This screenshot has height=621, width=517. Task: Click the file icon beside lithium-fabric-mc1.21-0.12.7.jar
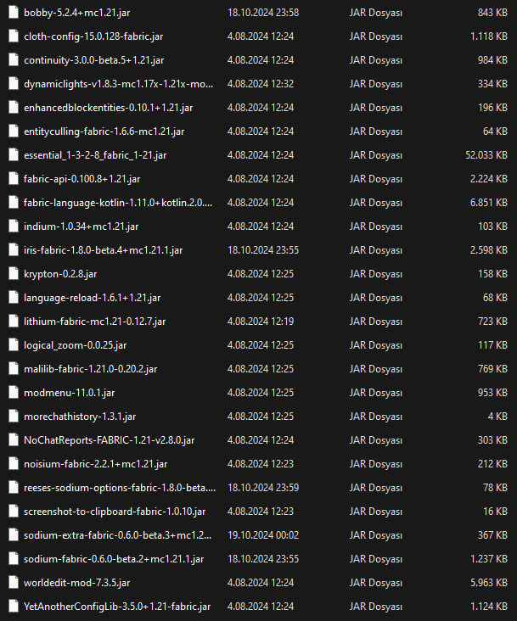(14, 322)
